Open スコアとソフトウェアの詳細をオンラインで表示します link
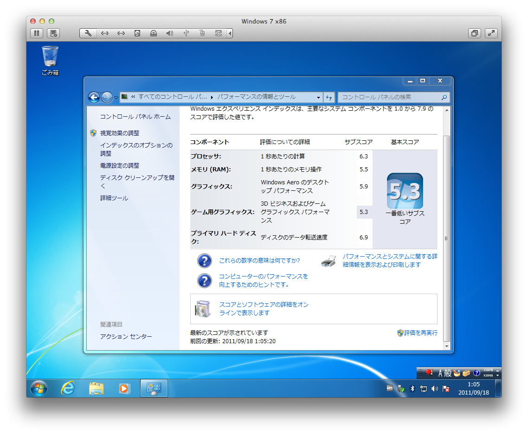The width and height of the screenshot is (528, 434). [x=264, y=308]
